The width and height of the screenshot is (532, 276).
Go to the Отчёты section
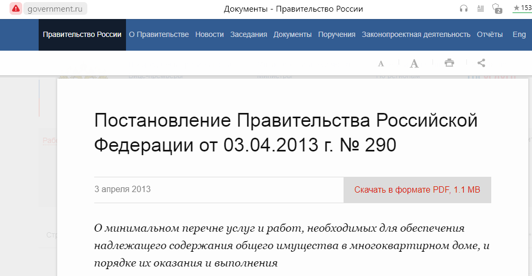[x=490, y=35]
